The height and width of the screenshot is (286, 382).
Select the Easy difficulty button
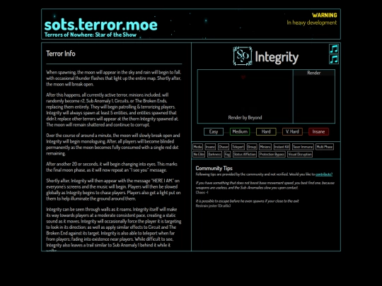point(214,131)
